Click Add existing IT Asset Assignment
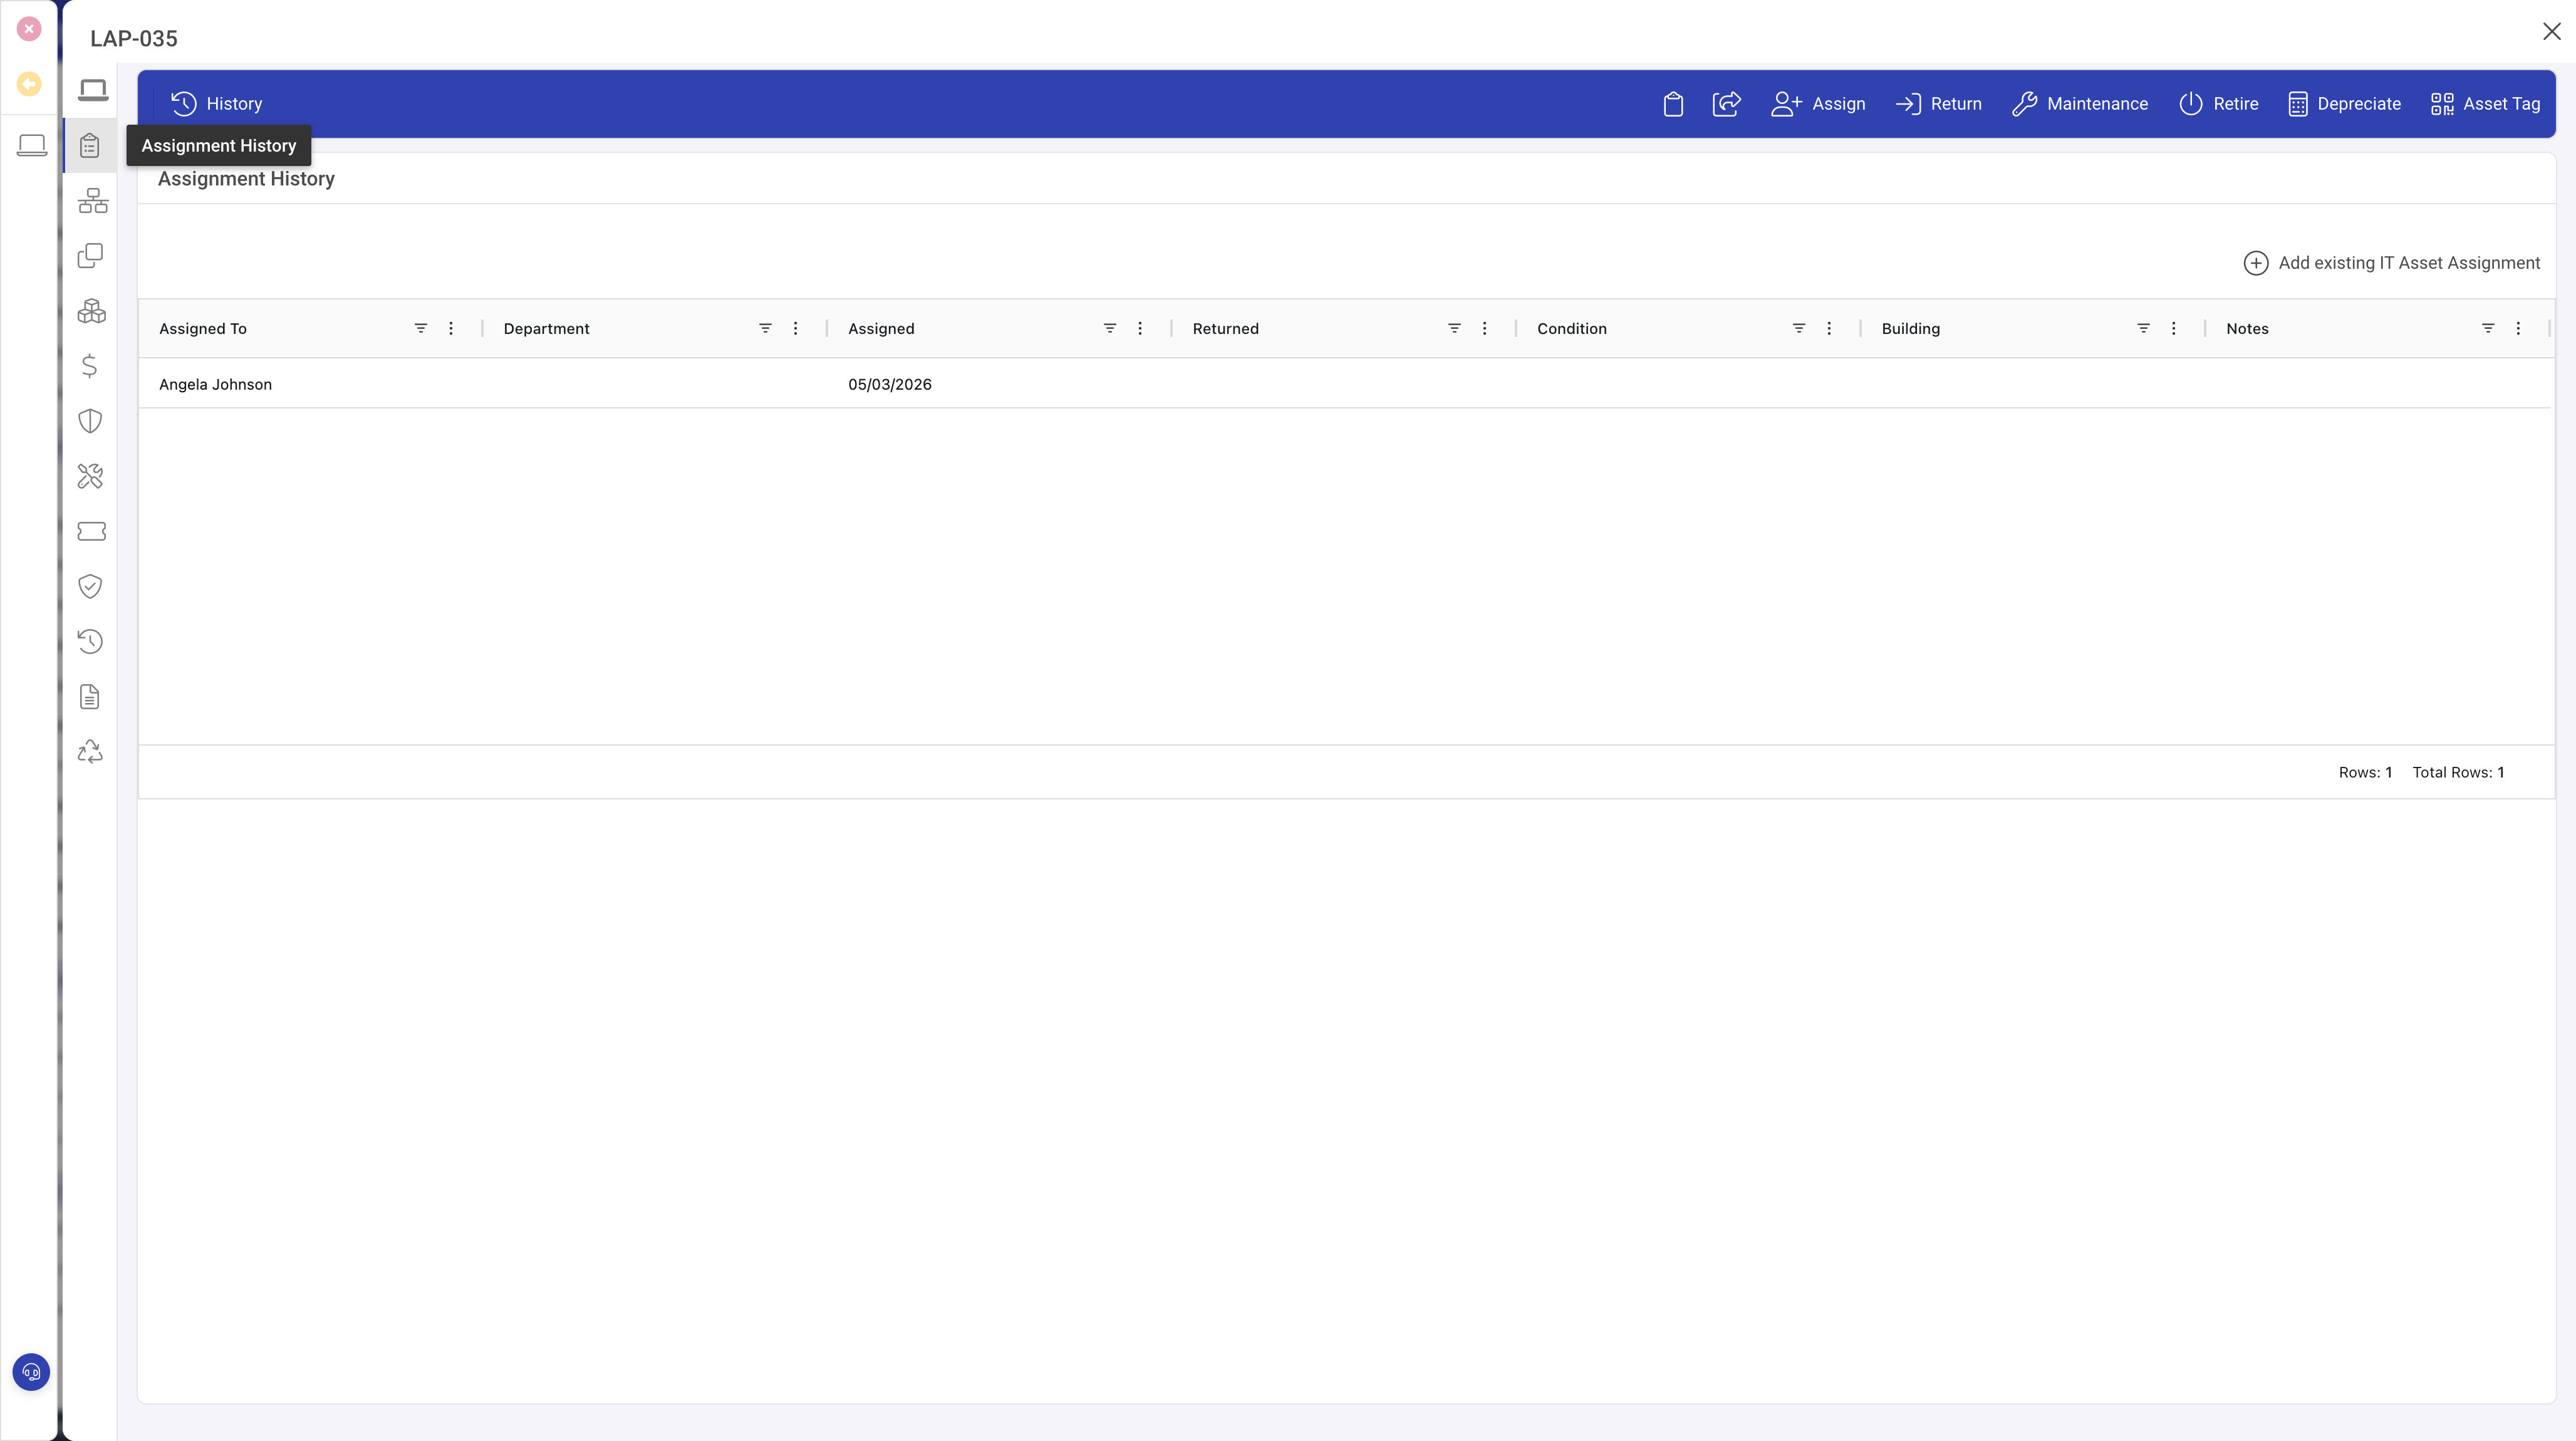Screen dimensions: 2576x1441 pos(2391,262)
